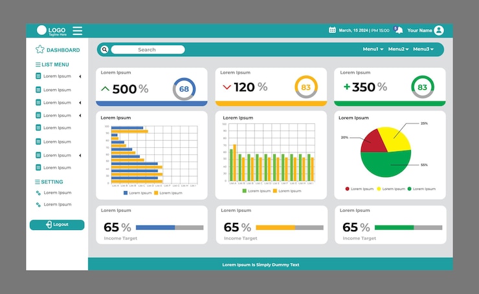Select the Dashboard star icon
Image resolution: width=479 pixels, height=294 pixels.
[39, 49]
